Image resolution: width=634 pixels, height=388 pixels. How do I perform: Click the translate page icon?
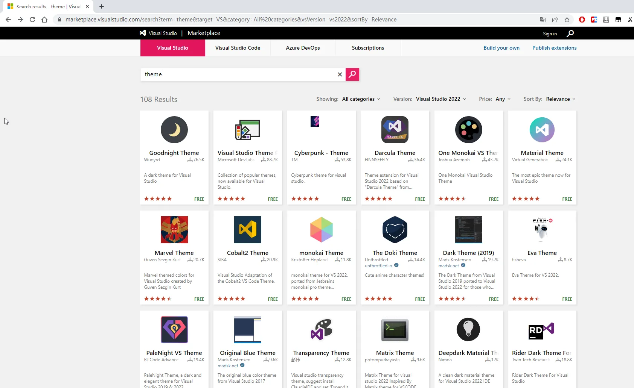tap(543, 20)
